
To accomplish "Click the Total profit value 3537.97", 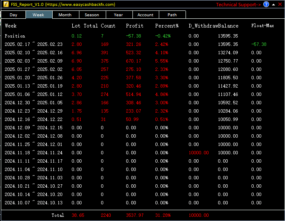I will coord(135,215).
